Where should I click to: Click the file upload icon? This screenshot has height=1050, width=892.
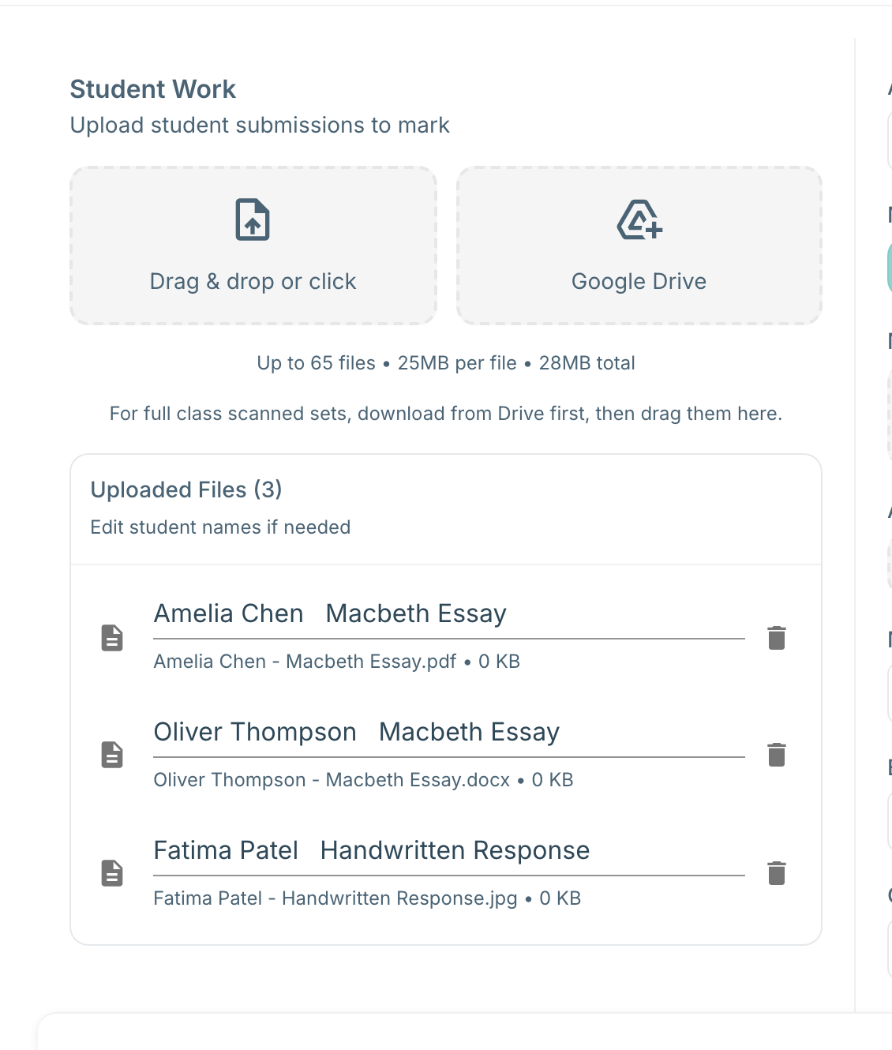click(x=253, y=219)
